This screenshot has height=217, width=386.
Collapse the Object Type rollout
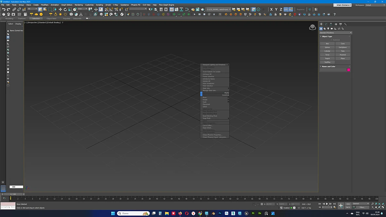click(x=327, y=36)
